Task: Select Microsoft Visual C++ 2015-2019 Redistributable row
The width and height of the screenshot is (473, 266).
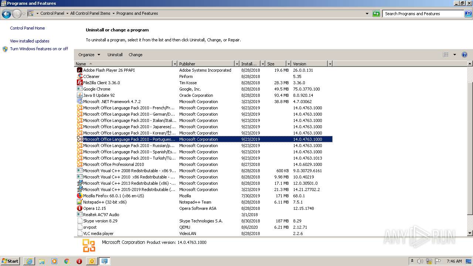Action: coord(204,190)
